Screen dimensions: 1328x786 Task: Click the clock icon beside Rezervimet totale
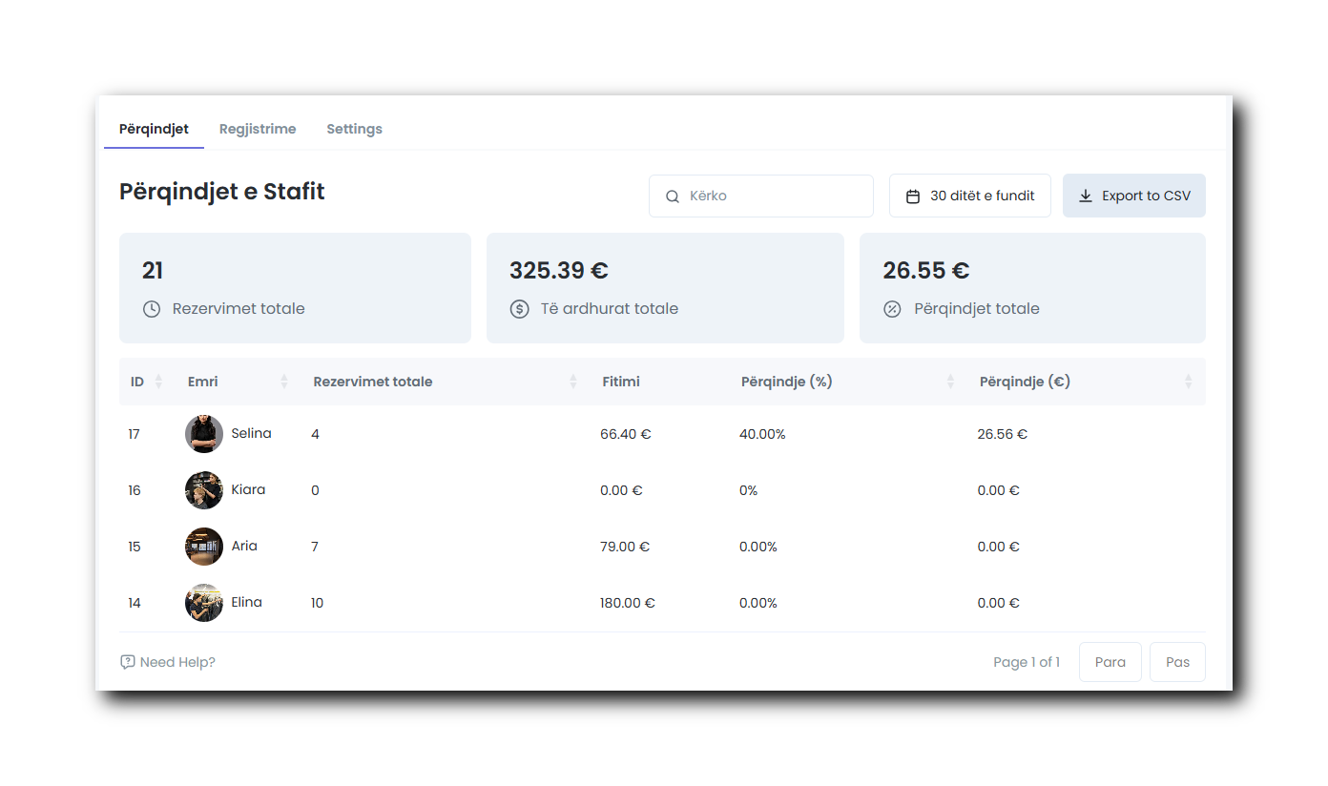[152, 309]
